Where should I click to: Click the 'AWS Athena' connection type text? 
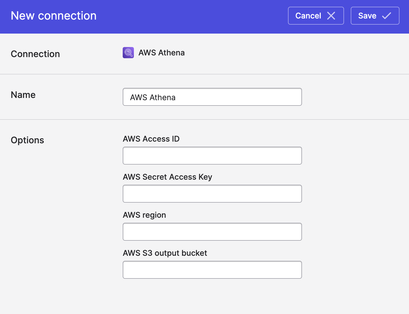click(x=162, y=53)
